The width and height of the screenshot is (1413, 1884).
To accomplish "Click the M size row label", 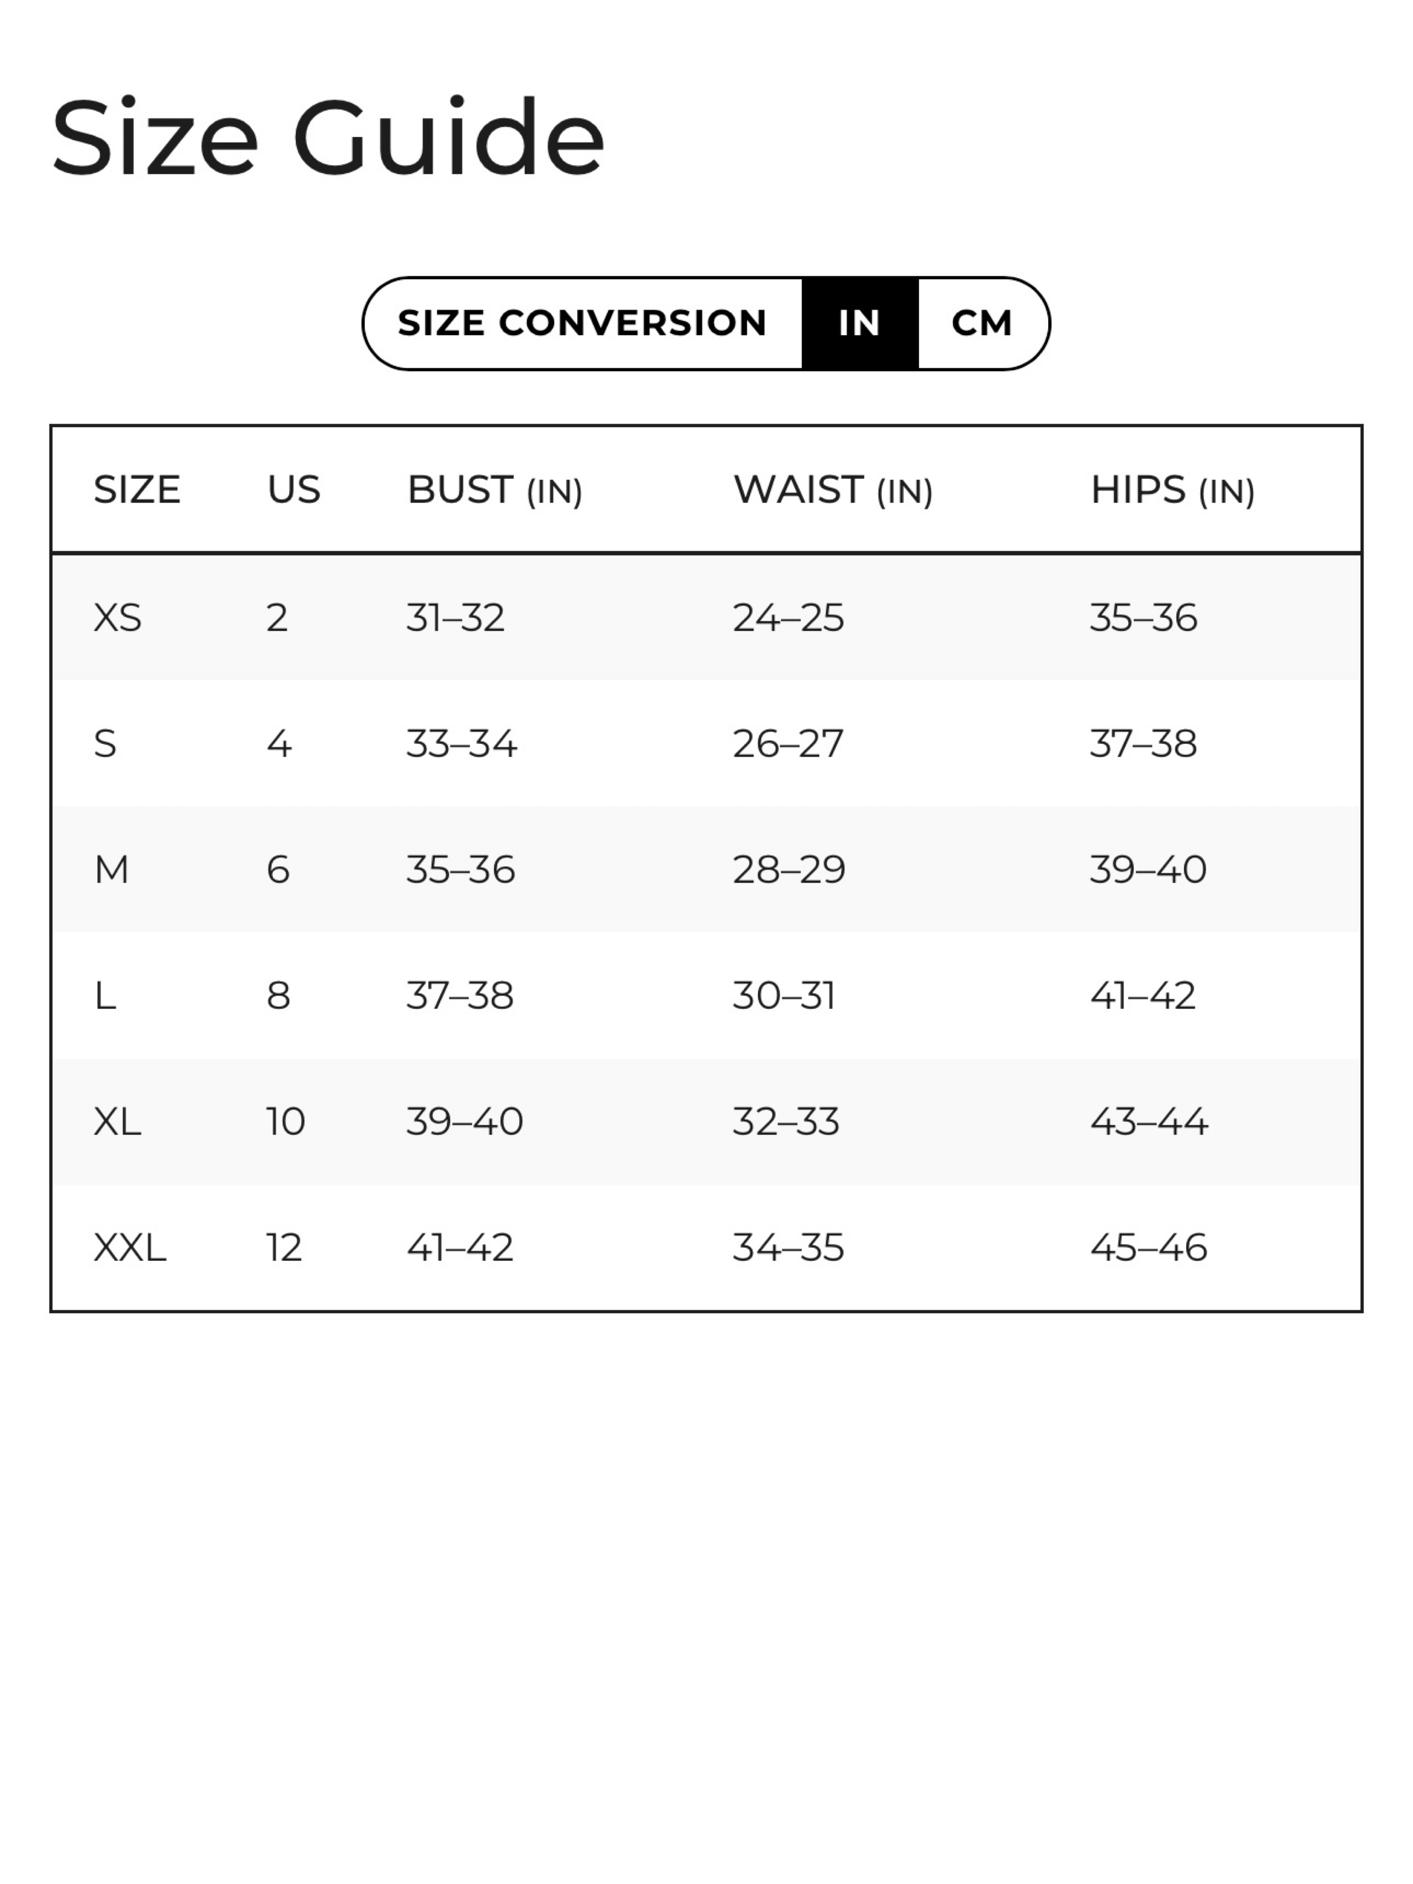I will pyautogui.click(x=112, y=870).
